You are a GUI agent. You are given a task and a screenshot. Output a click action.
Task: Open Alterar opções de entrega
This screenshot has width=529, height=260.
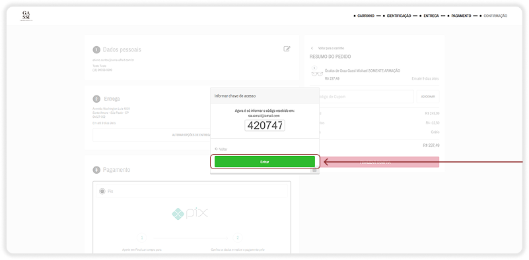[192, 135]
